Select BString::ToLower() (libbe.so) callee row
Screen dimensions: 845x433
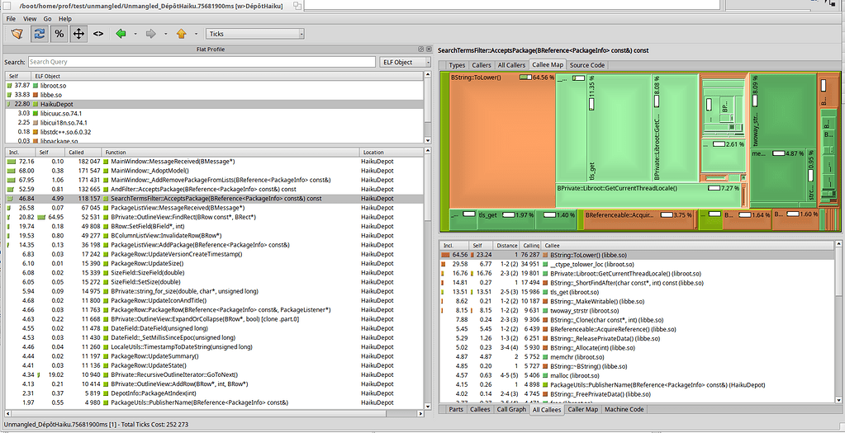coord(637,255)
